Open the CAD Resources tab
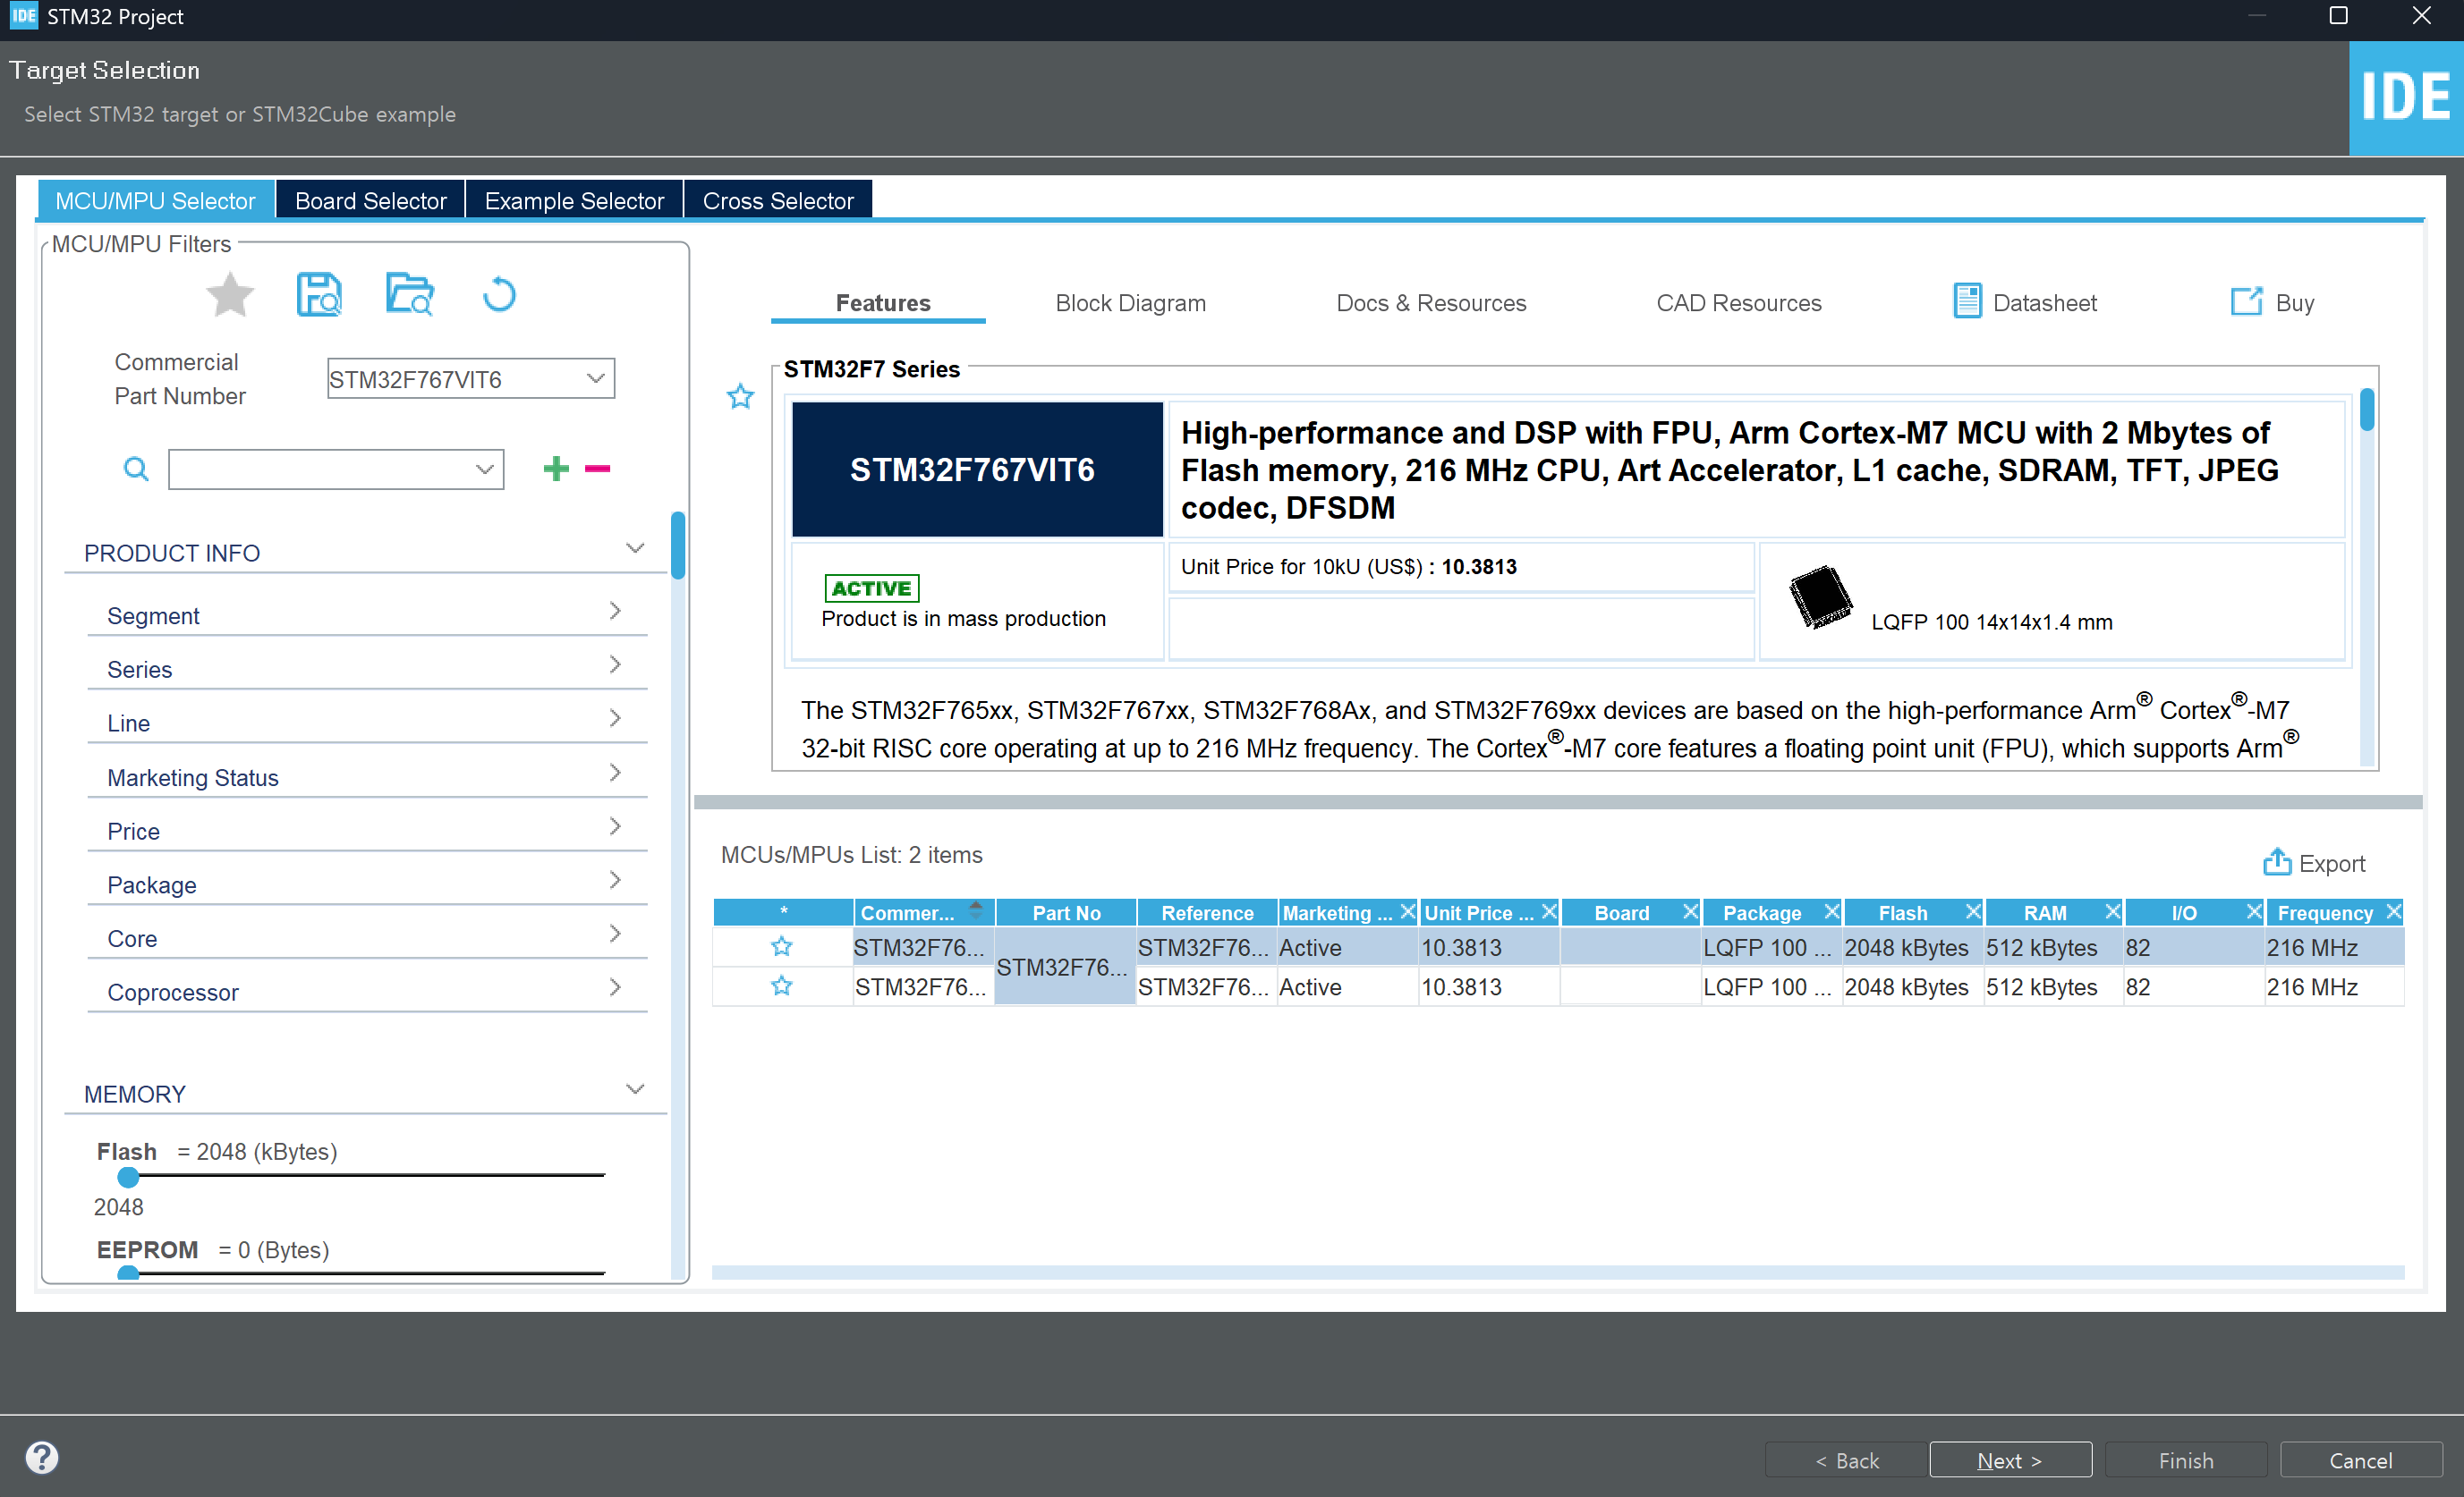This screenshot has width=2464, height=1497. (1738, 303)
